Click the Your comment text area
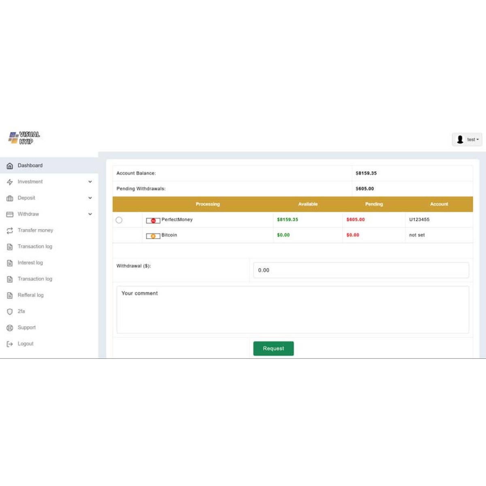The width and height of the screenshot is (486, 486). click(292, 310)
